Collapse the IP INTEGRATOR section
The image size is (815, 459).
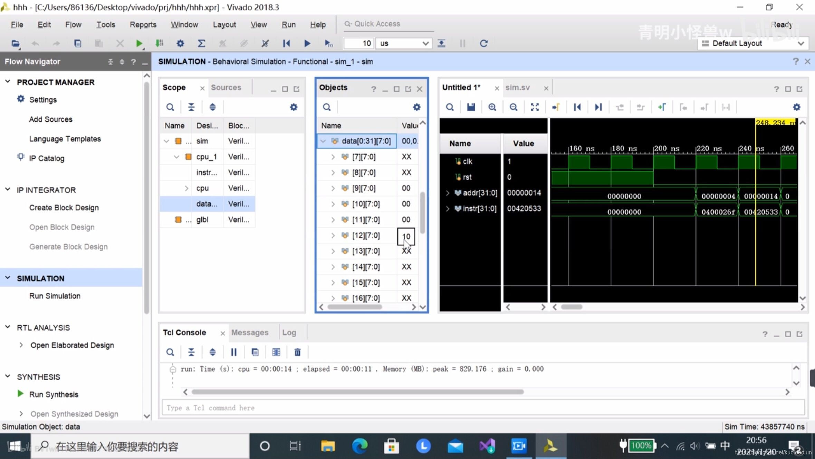8,189
